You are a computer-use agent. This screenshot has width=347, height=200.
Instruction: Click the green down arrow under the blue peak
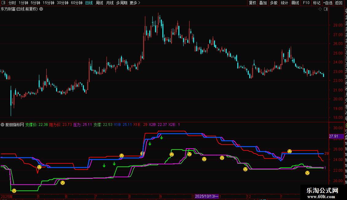coord(162,138)
